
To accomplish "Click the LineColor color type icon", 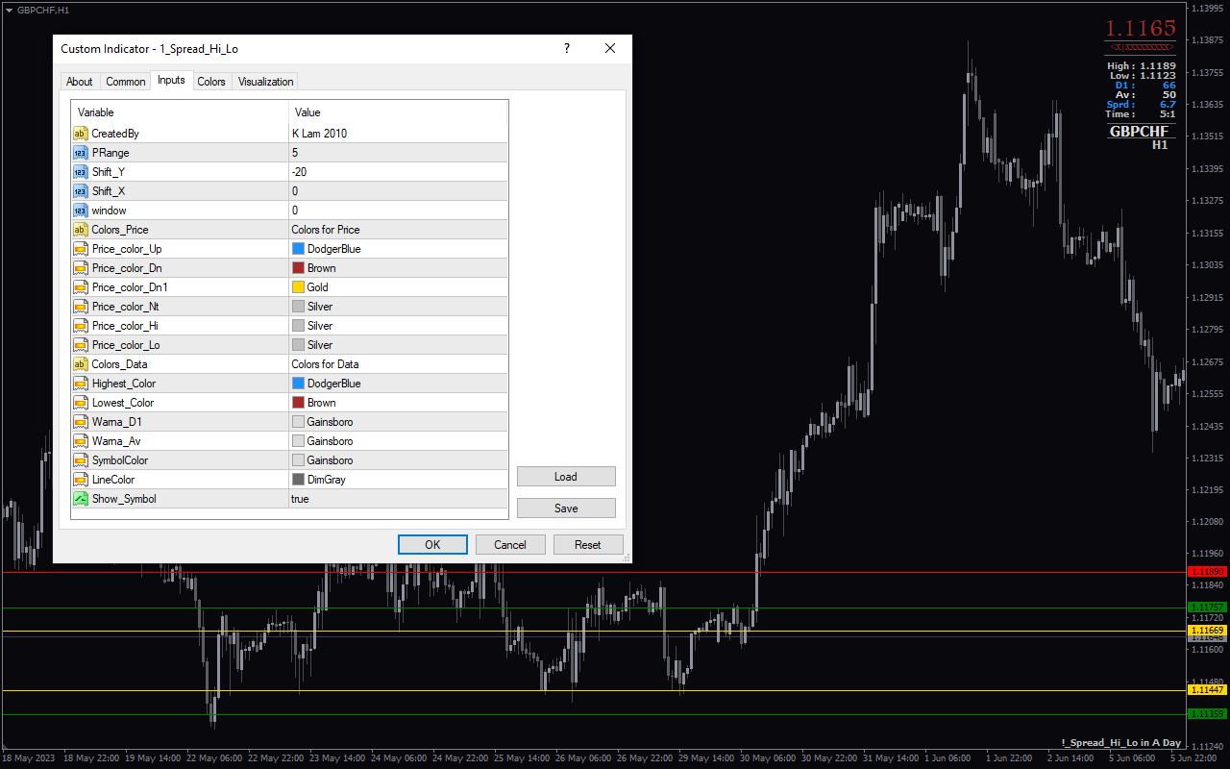I will pos(80,480).
